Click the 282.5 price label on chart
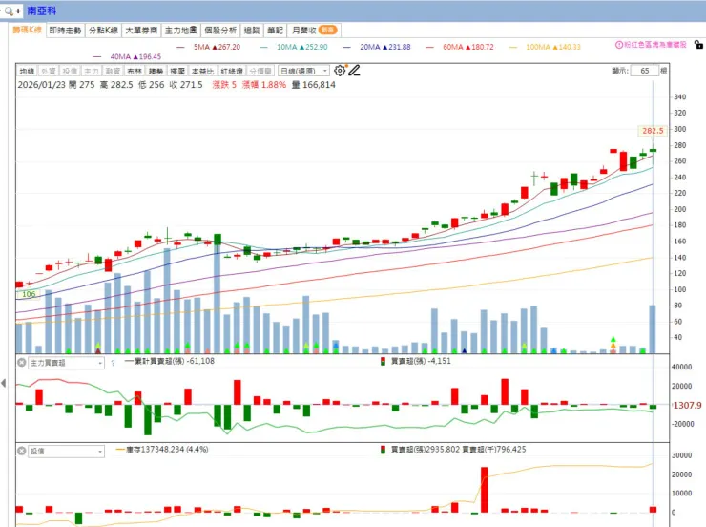706x527 pixels. click(653, 131)
